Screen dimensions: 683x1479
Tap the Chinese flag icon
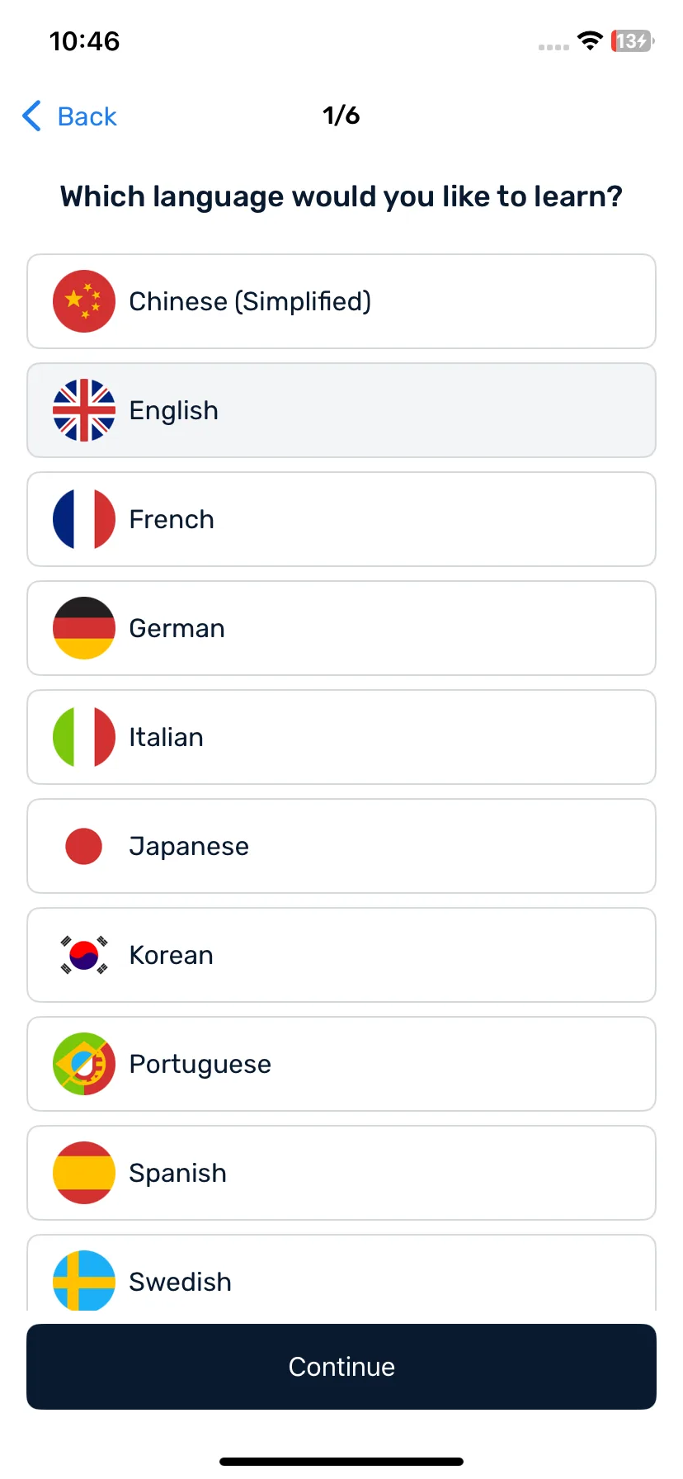click(x=84, y=301)
